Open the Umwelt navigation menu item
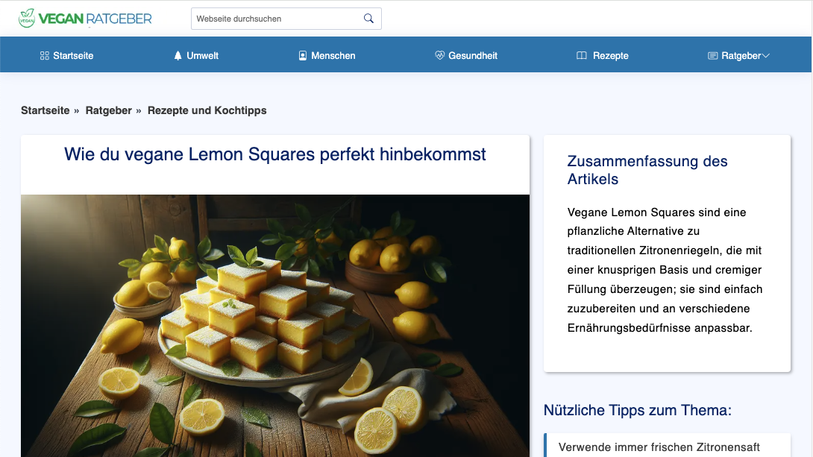 pyautogui.click(x=202, y=56)
